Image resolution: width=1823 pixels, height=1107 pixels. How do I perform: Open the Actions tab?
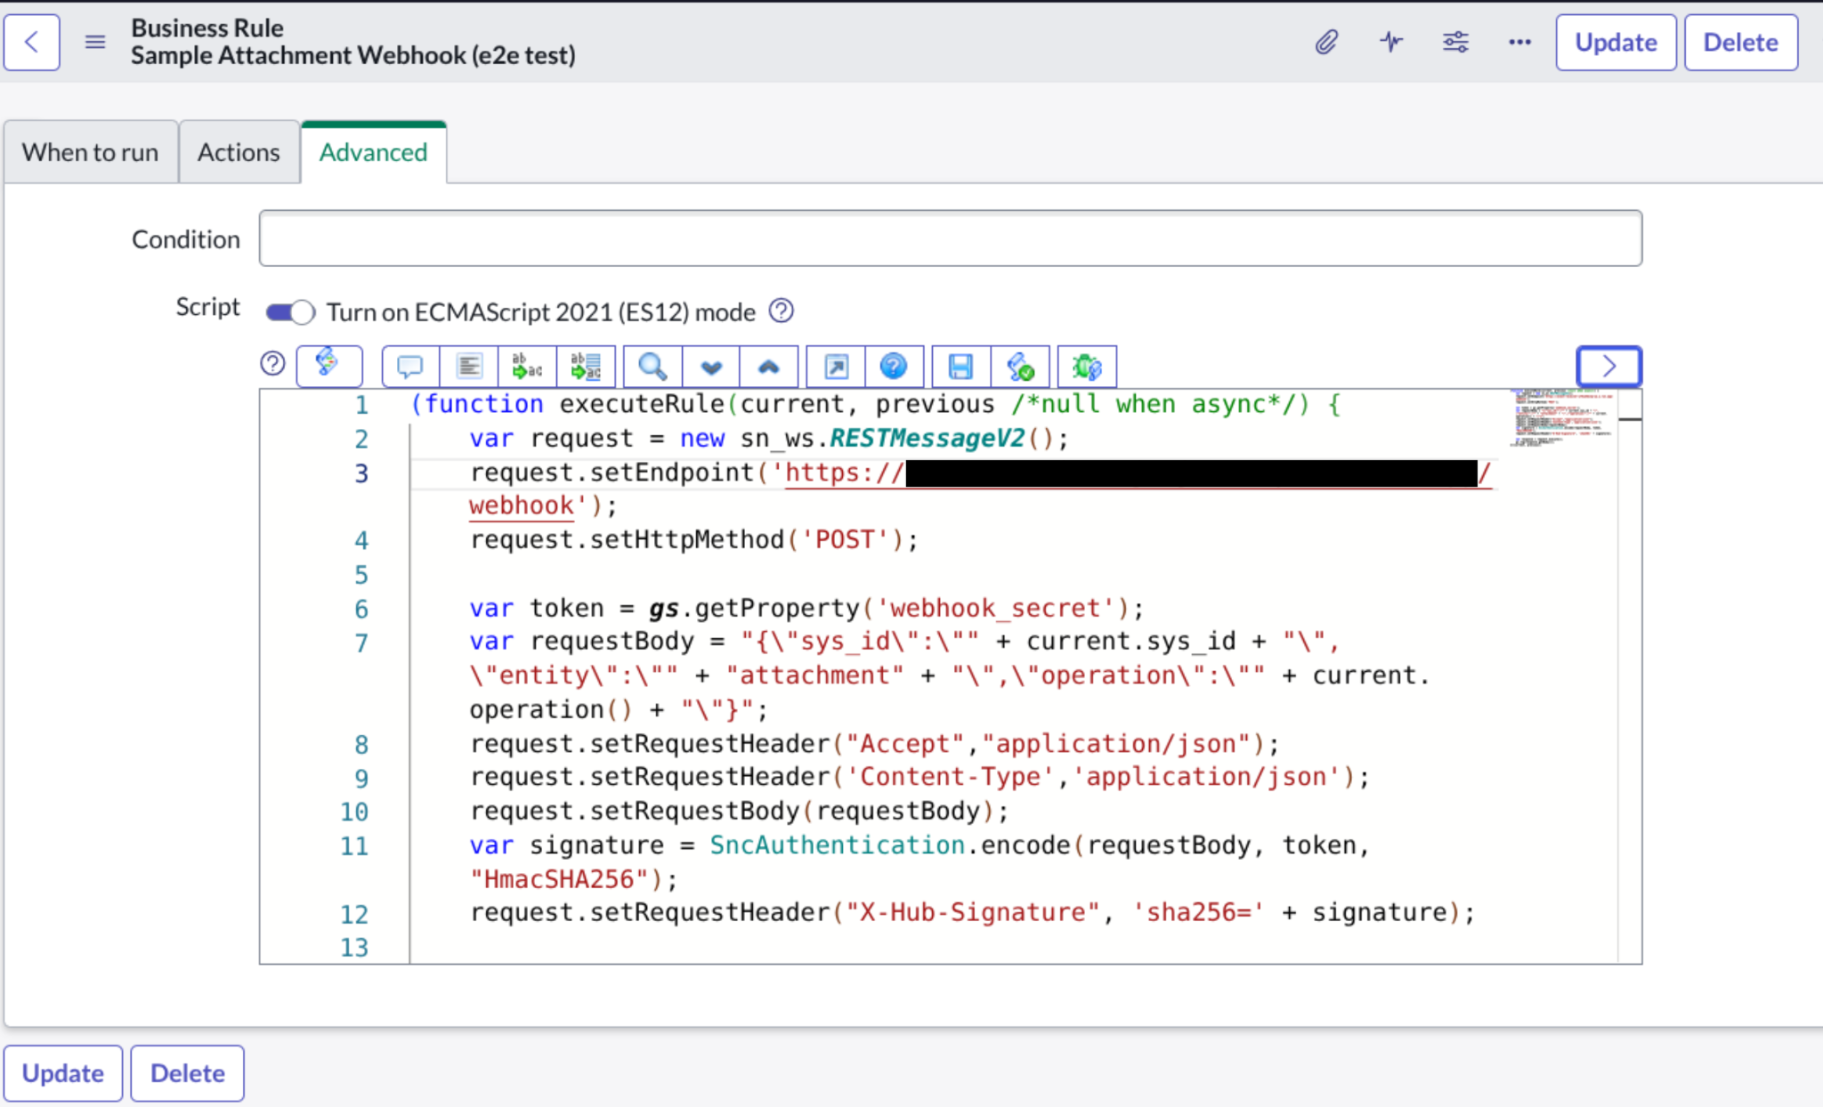[239, 151]
